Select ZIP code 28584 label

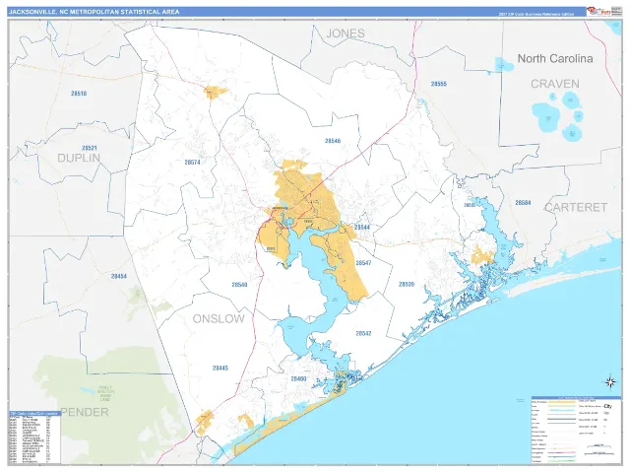coord(523,203)
